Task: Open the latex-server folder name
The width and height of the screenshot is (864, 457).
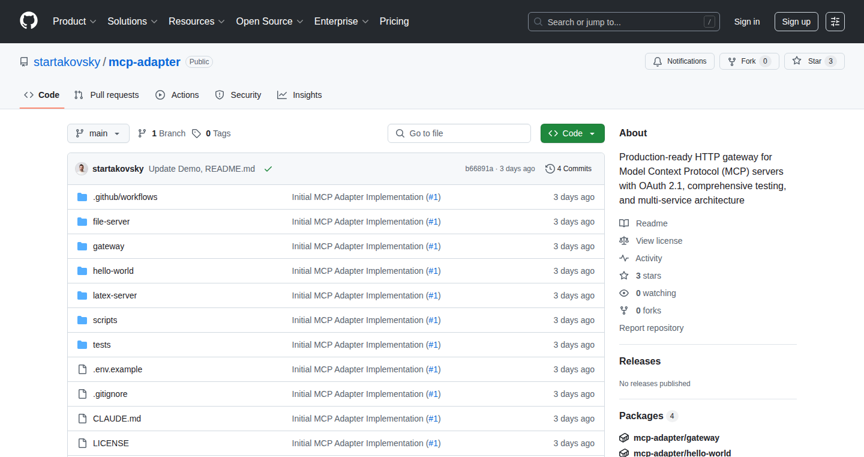Action: [x=115, y=295]
